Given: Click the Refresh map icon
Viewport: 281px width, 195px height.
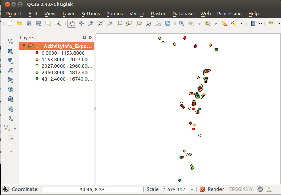Looking at the screenshot, I should pyautogui.click(x=168, y=23).
